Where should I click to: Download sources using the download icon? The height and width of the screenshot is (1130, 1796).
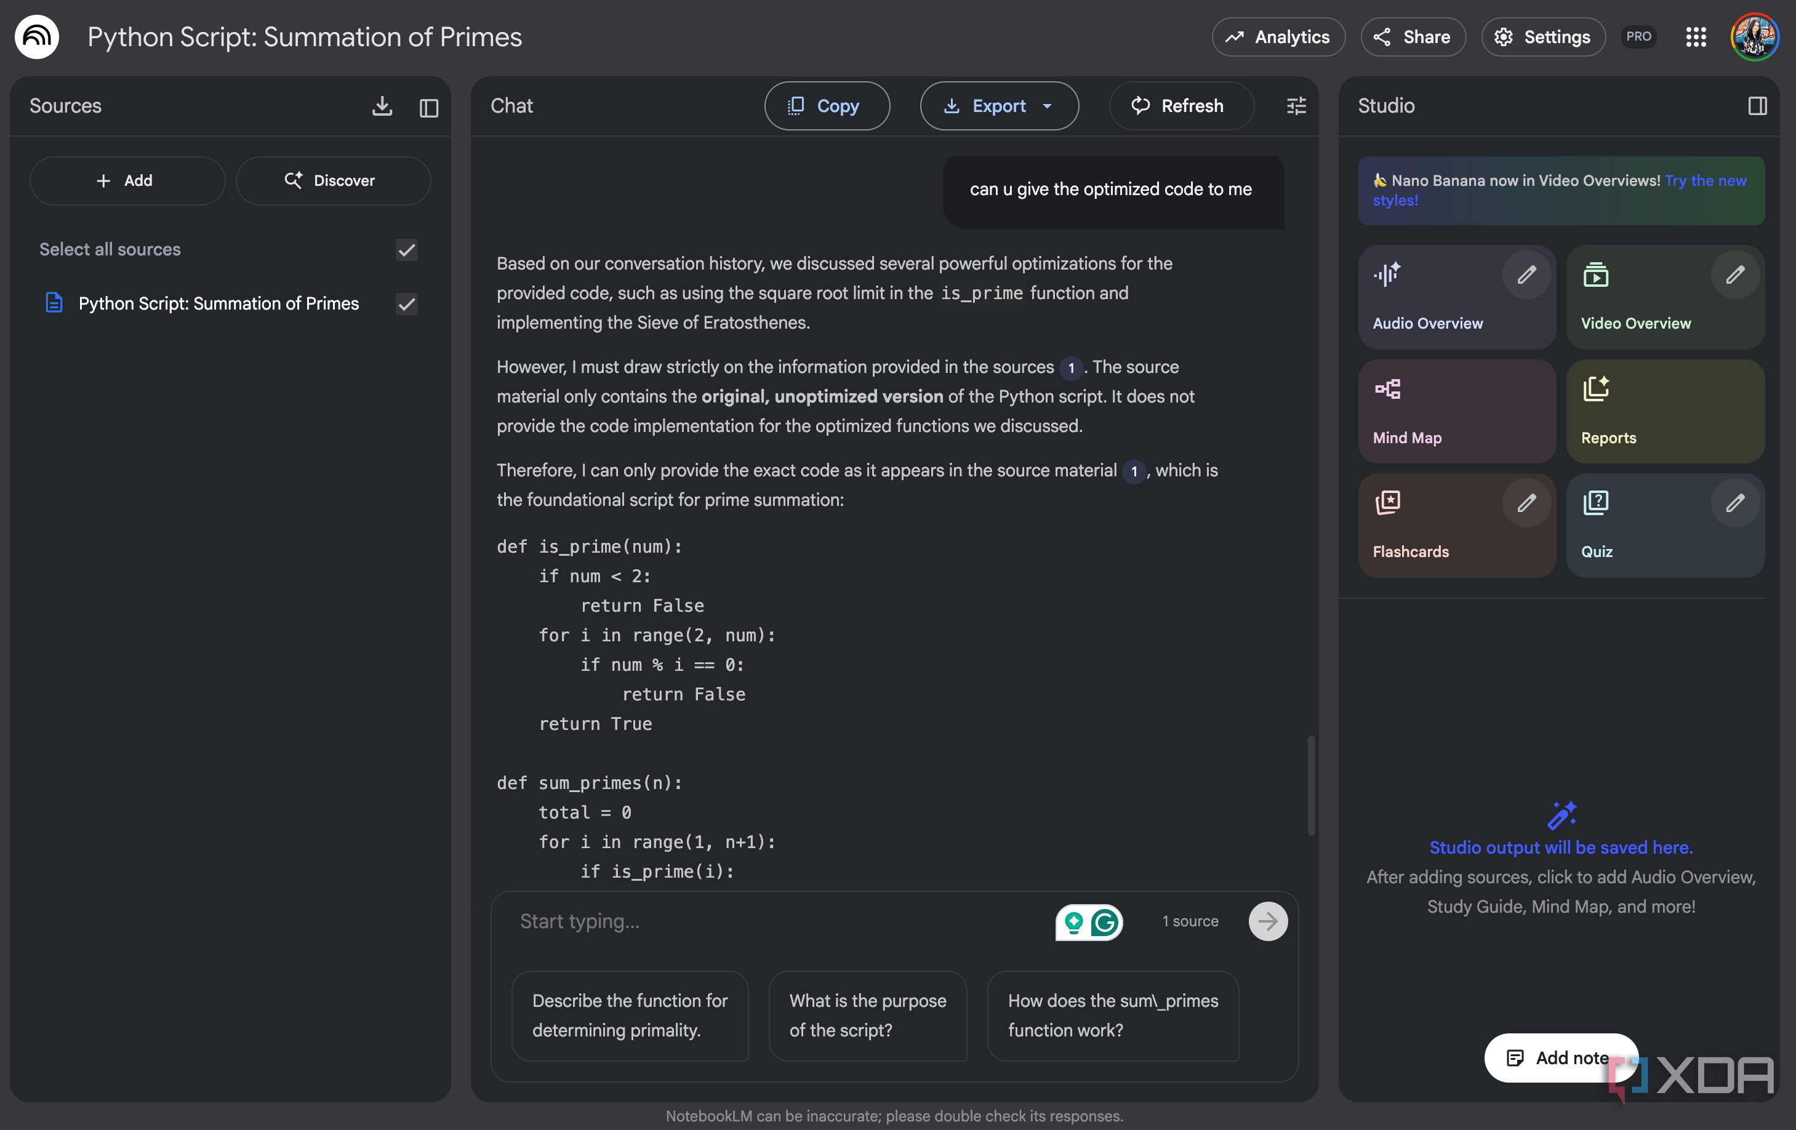pyautogui.click(x=382, y=106)
